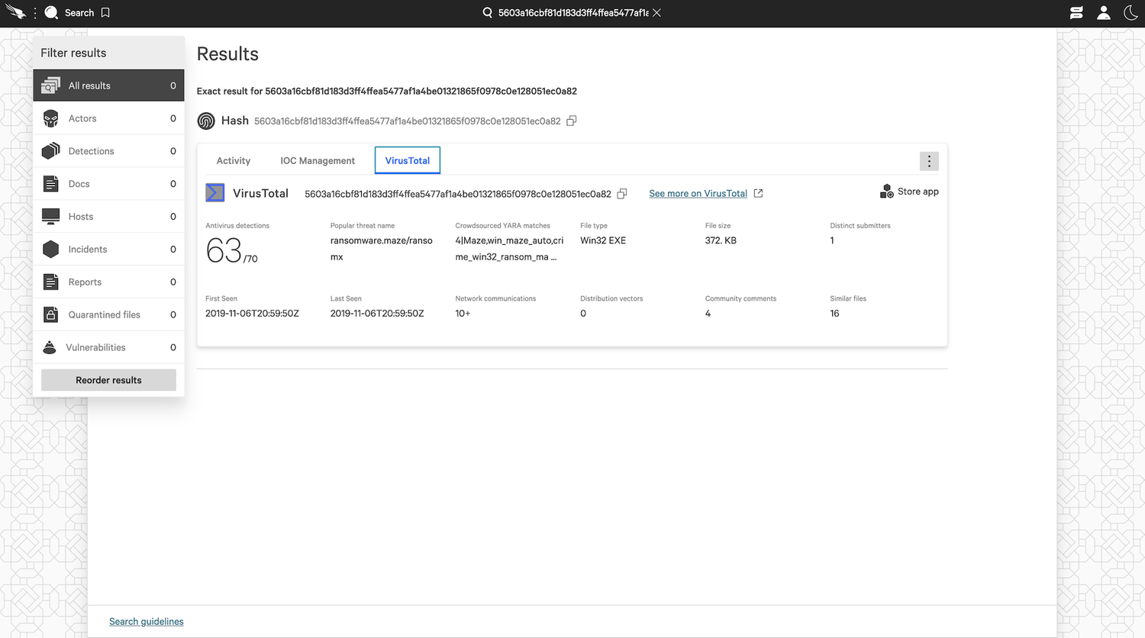The width and height of the screenshot is (1145, 638).
Task: Open saved searches via bookmark icon
Action: (x=105, y=12)
